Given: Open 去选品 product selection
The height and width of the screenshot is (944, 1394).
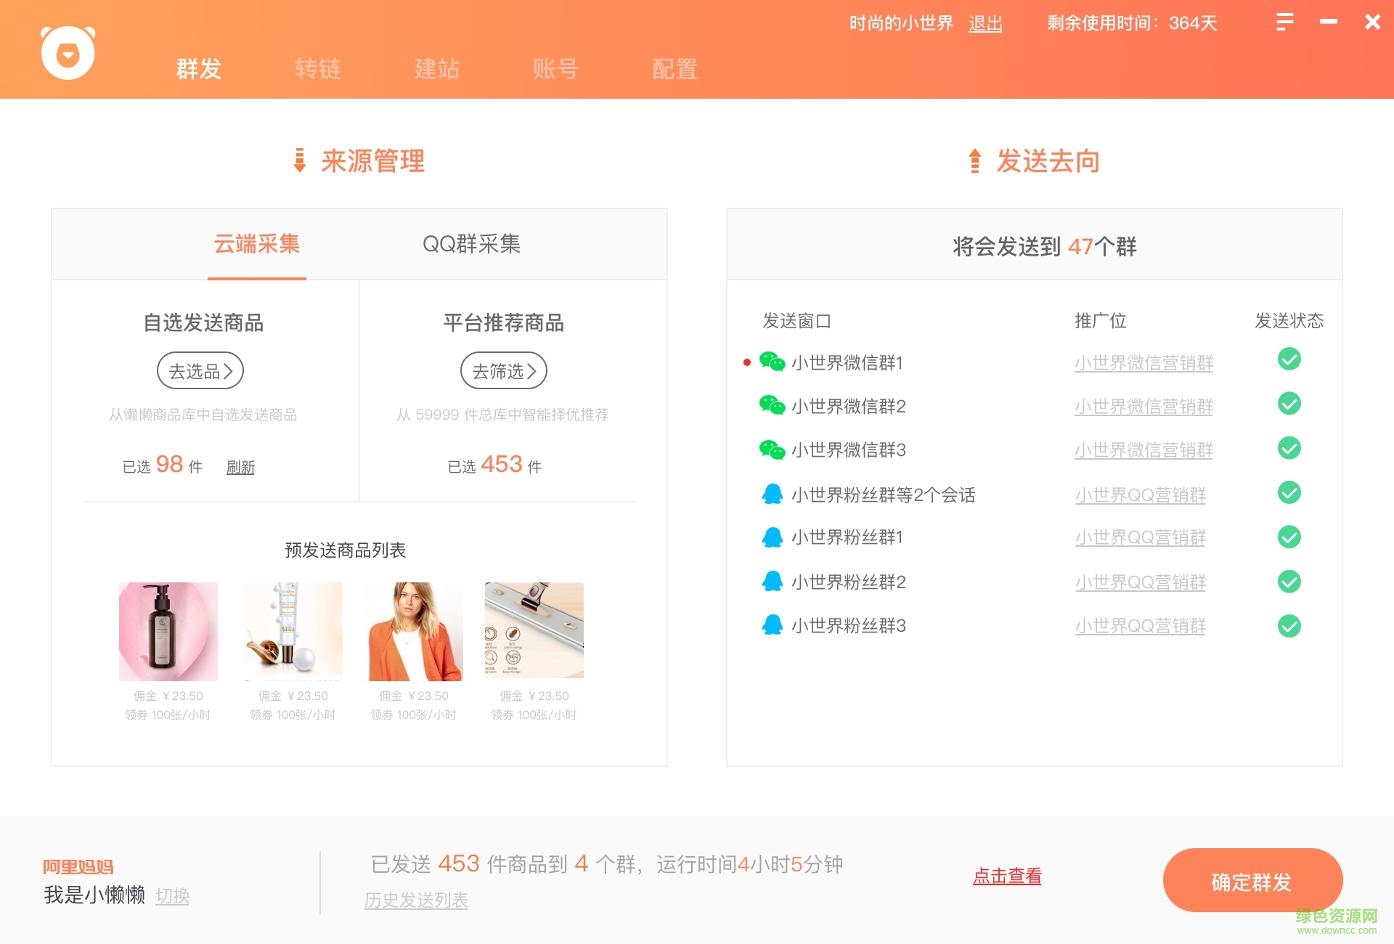Looking at the screenshot, I should click(x=200, y=370).
